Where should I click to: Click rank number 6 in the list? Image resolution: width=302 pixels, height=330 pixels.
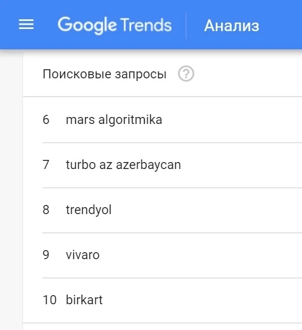(46, 120)
